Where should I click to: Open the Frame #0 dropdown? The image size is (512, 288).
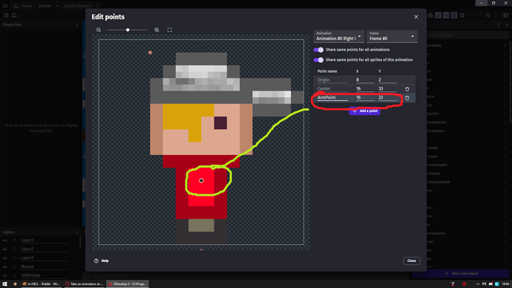pos(392,36)
